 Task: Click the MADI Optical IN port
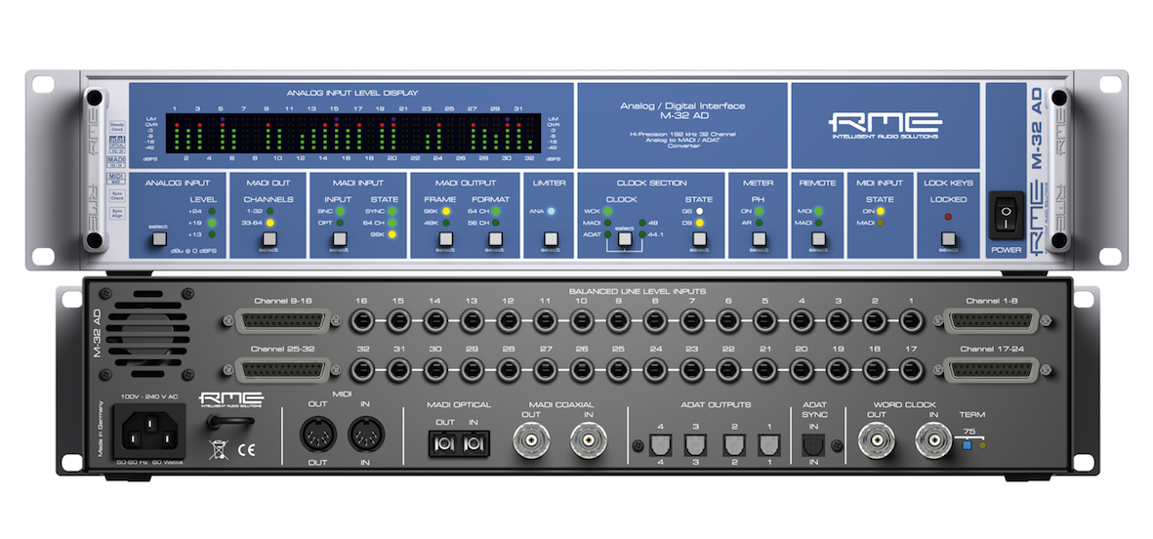pos(473,443)
